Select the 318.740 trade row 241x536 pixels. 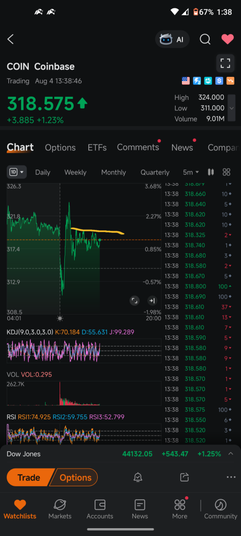[199, 245]
